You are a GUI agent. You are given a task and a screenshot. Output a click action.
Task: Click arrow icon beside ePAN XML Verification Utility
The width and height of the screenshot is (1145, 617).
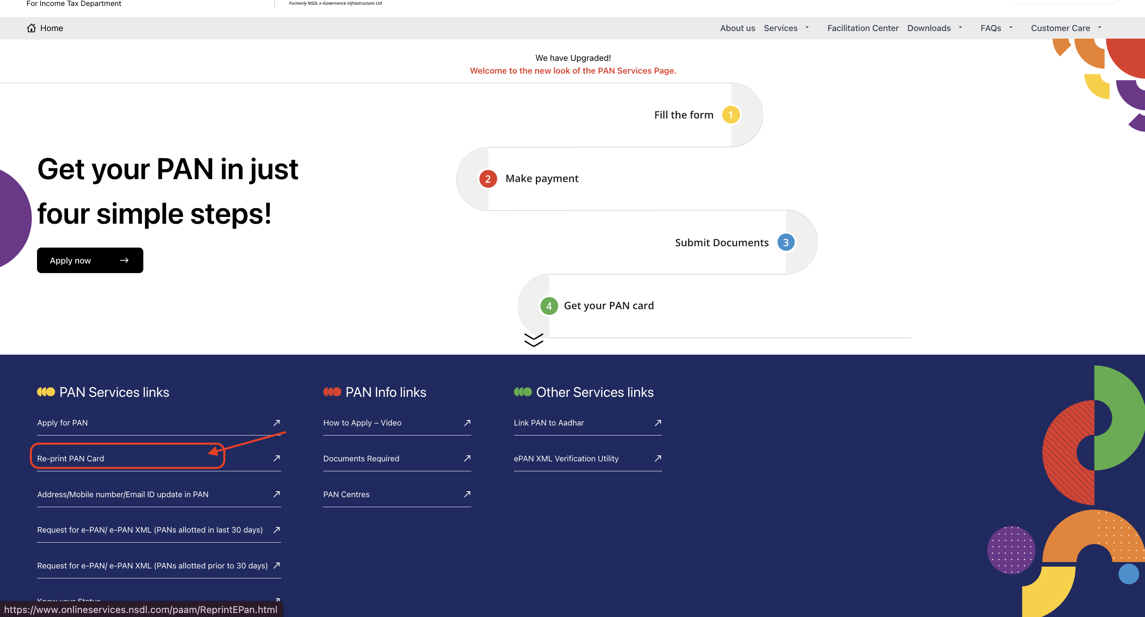[x=658, y=458]
